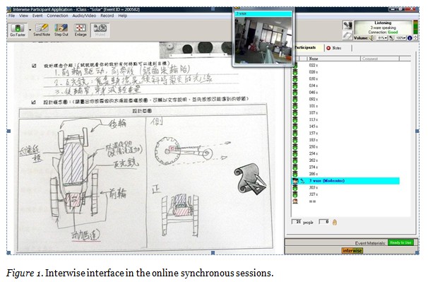
Task: Expand the Go Faster dropdown arrow
Action: (x=30, y=30)
